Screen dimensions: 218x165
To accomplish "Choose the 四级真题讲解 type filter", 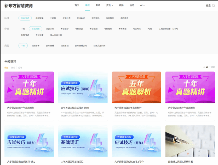I will coord(99,46).
